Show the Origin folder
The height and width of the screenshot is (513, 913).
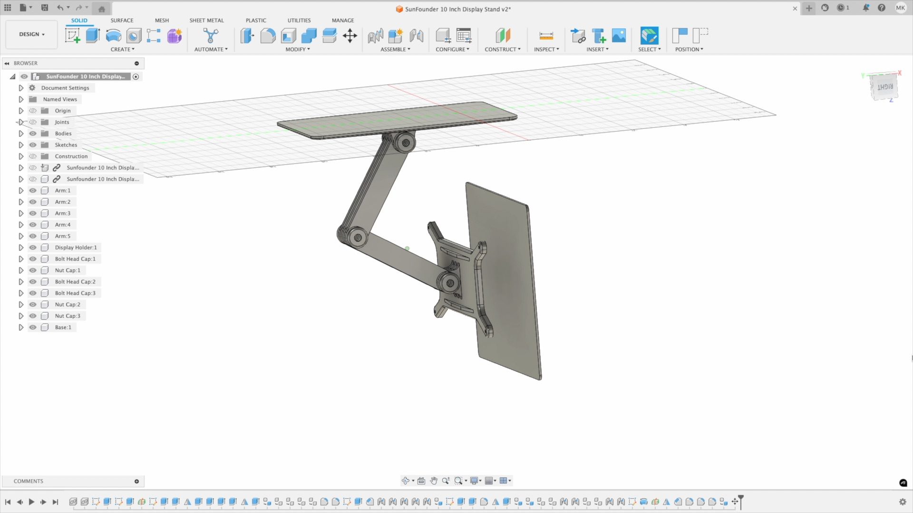tap(33, 111)
